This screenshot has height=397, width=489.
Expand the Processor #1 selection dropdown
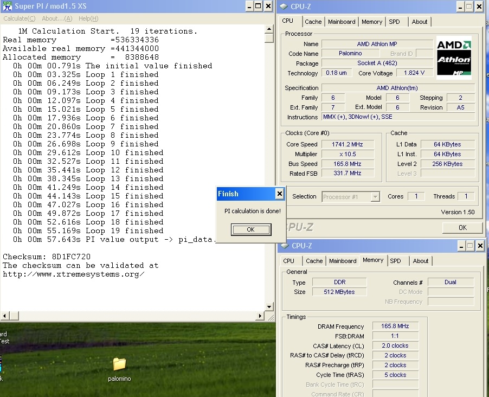tap(375, 197)
